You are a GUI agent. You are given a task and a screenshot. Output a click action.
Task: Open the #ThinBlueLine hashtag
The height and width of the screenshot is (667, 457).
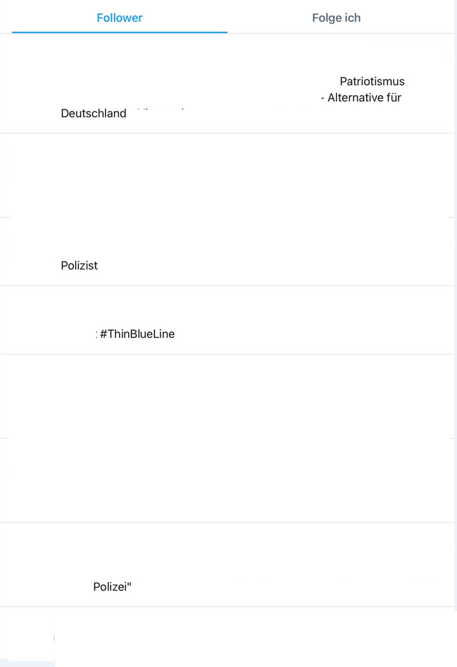138,333
